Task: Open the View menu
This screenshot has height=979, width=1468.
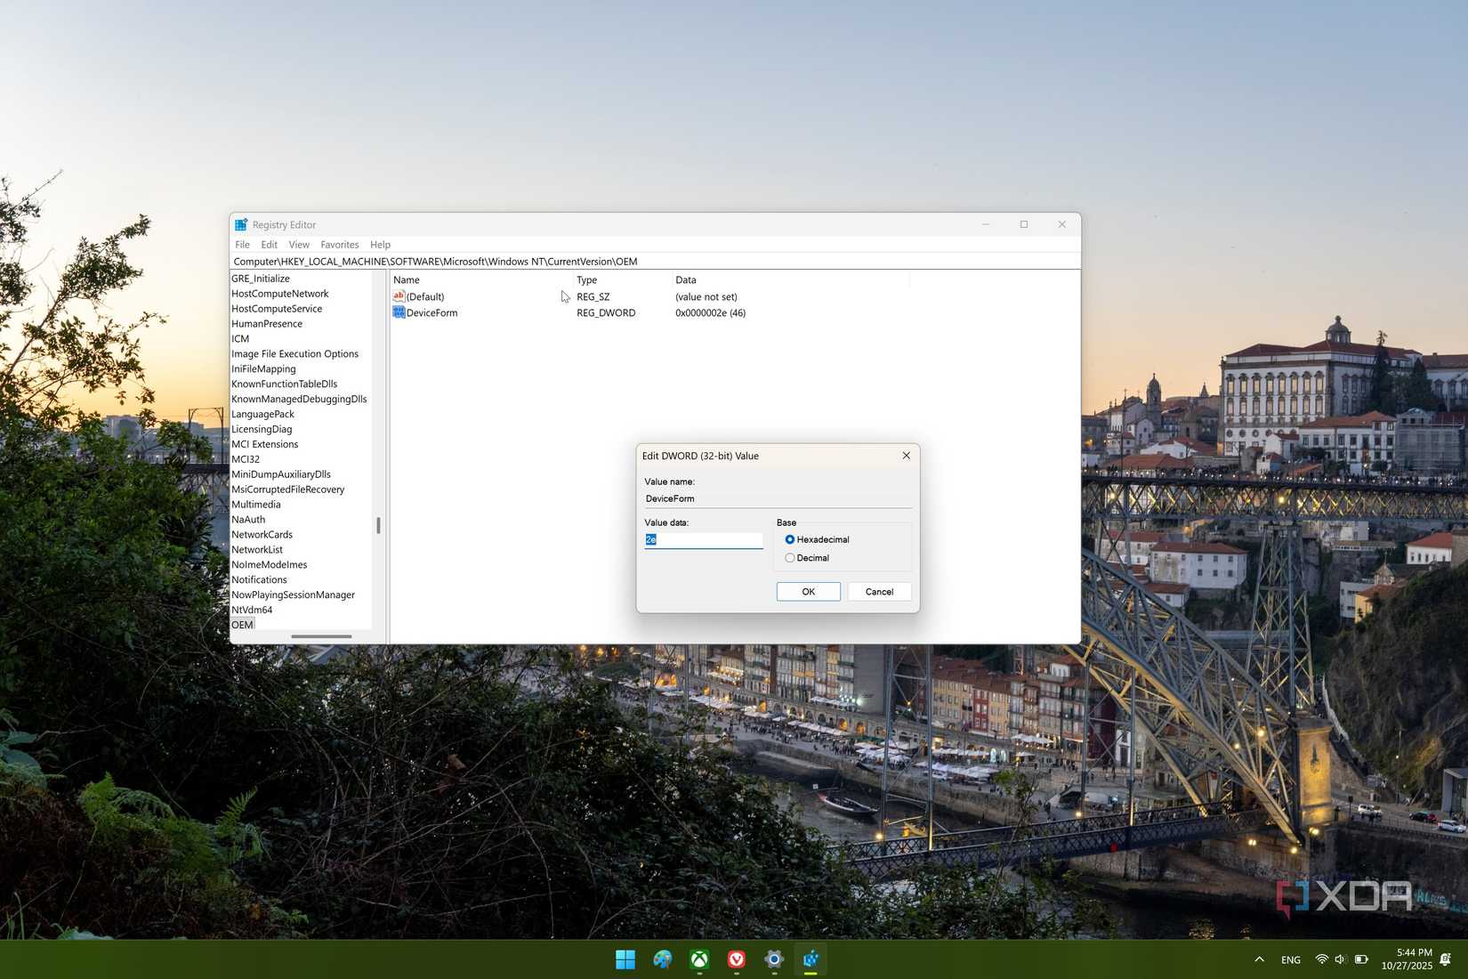Action: 299,245
